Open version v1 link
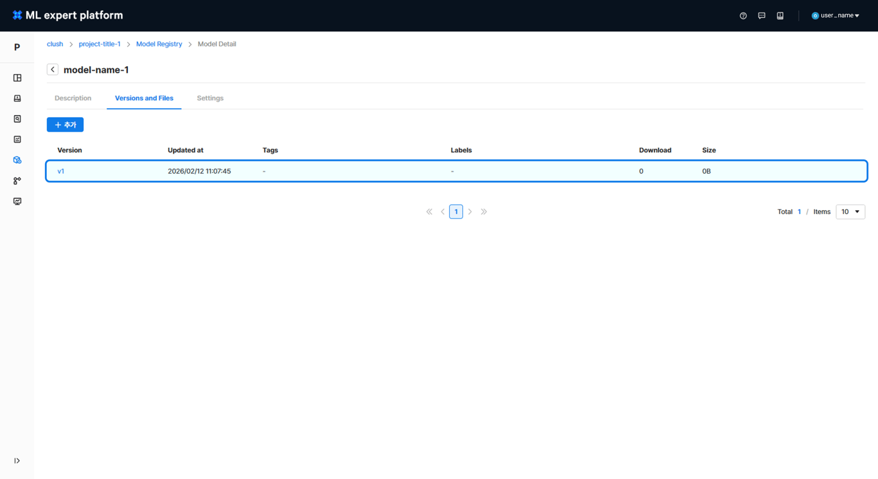Viewport: 878px width, 479px height. (61, 172)
